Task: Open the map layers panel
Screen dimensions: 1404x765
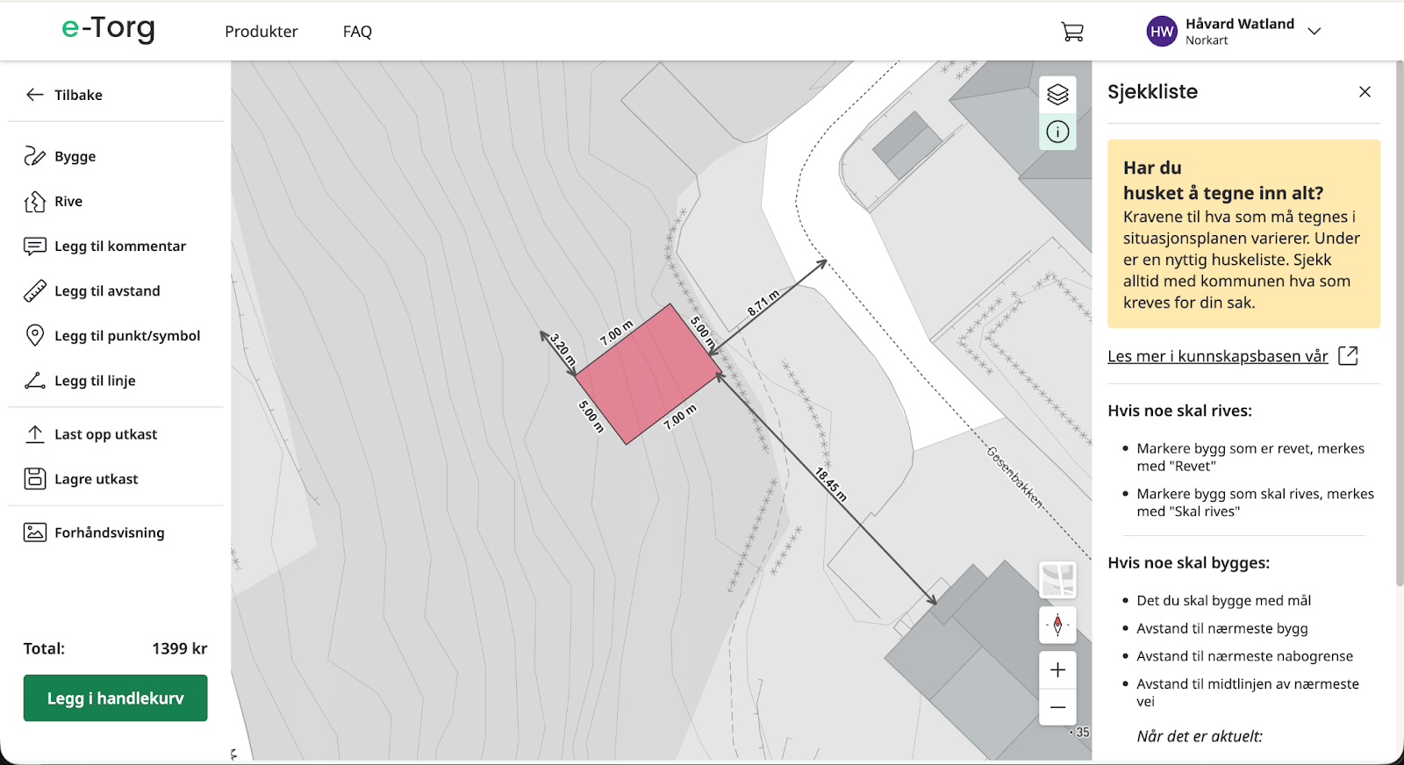Action: pos(1057,95)
